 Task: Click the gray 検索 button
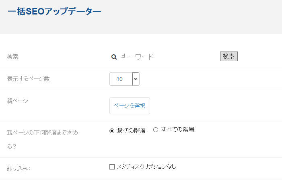tap(229, 56)
